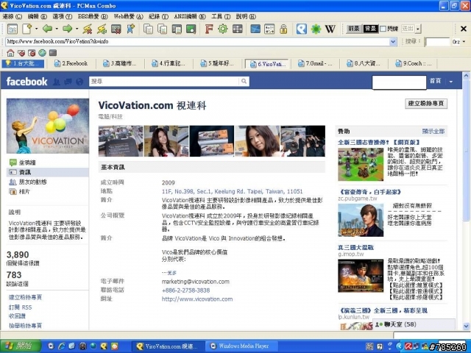Image resolution: width=471 pixels, height=353 pixels.
Task: Click the 首頁 home link in the Facebook header
Action: (x=435, y=81)
